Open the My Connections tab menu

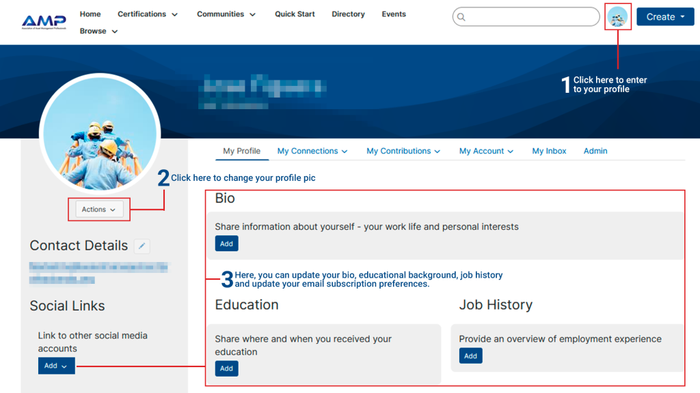point(312,151)
